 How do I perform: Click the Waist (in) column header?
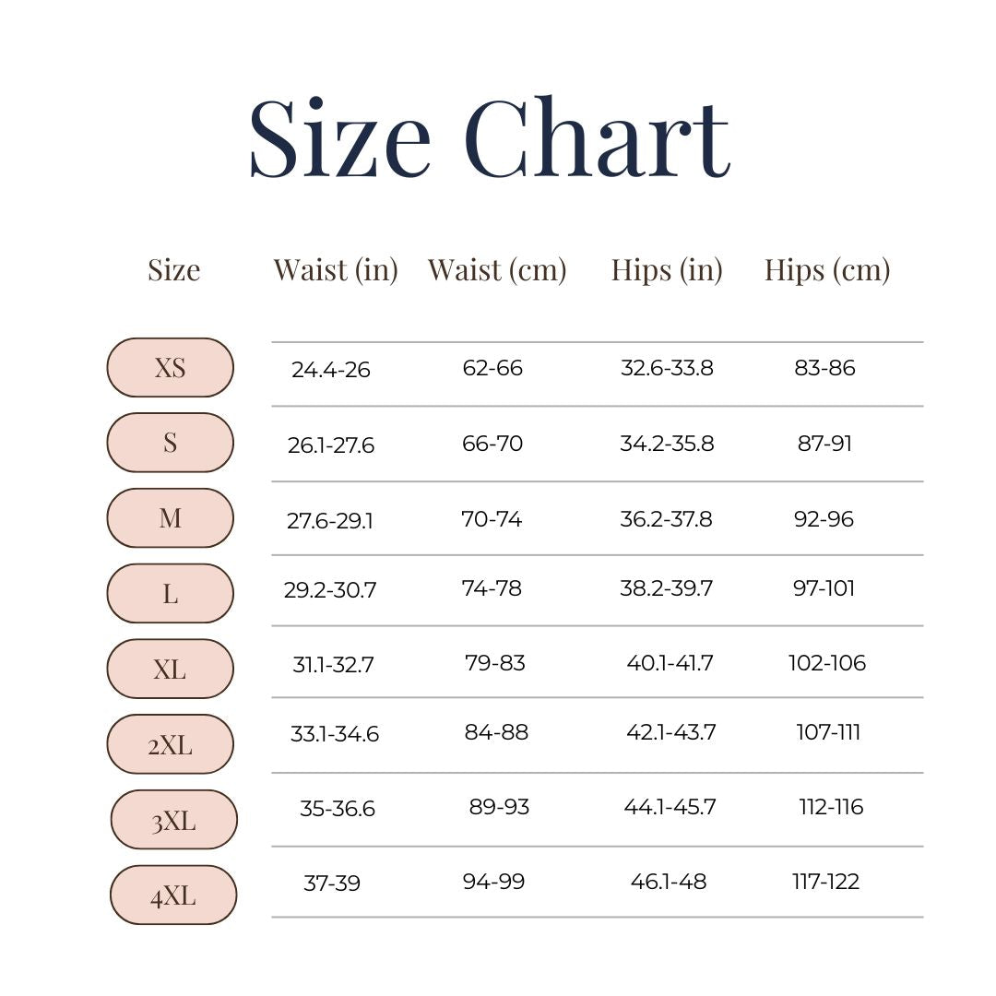pos(336,270)
